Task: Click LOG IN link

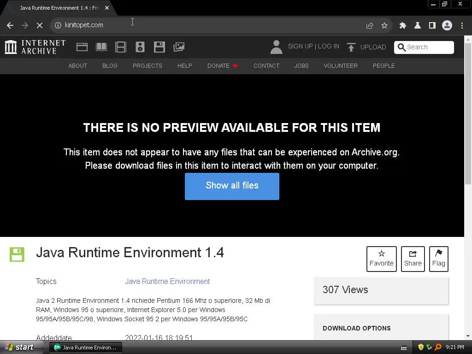Action: point(328,47)
